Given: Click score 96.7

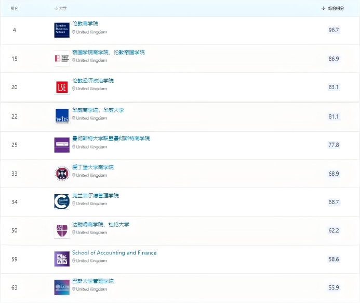Looking at the screenshot, I should (x=334, y=30).
